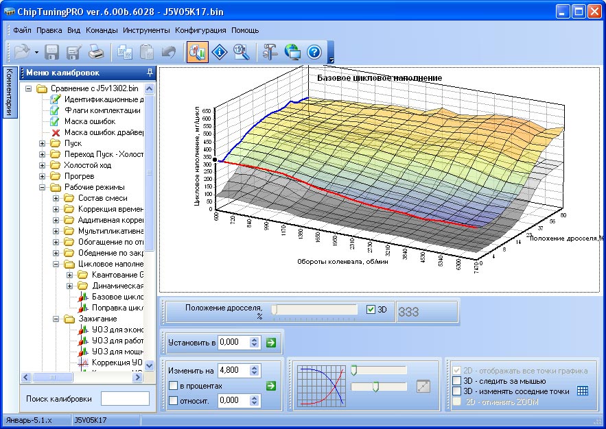Click the Положение дросселя slider track
This screenshot has height=429, width=606.
point(314,310)
